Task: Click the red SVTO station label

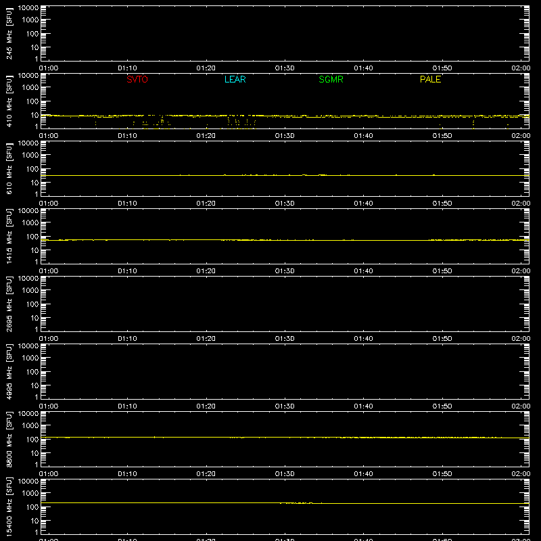Action: coord(137,79)
